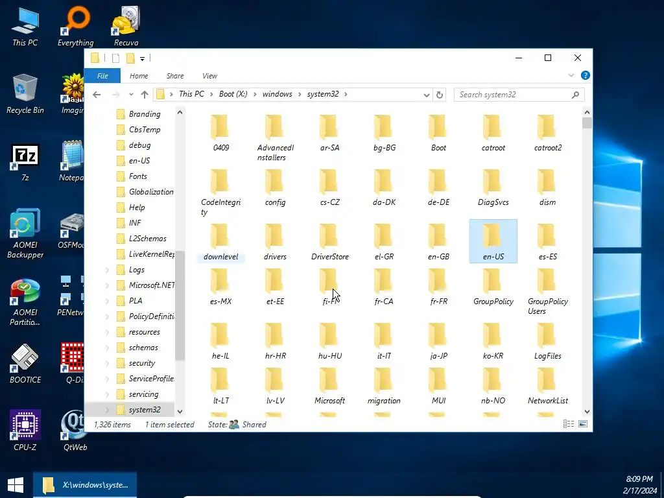The image size is (664, 498).
Task: Open the Share ribbon tab
Action: tap(175, 76)
